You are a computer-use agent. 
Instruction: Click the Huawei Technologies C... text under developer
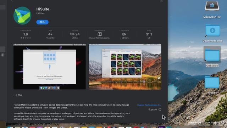click(x=100, y=38)
